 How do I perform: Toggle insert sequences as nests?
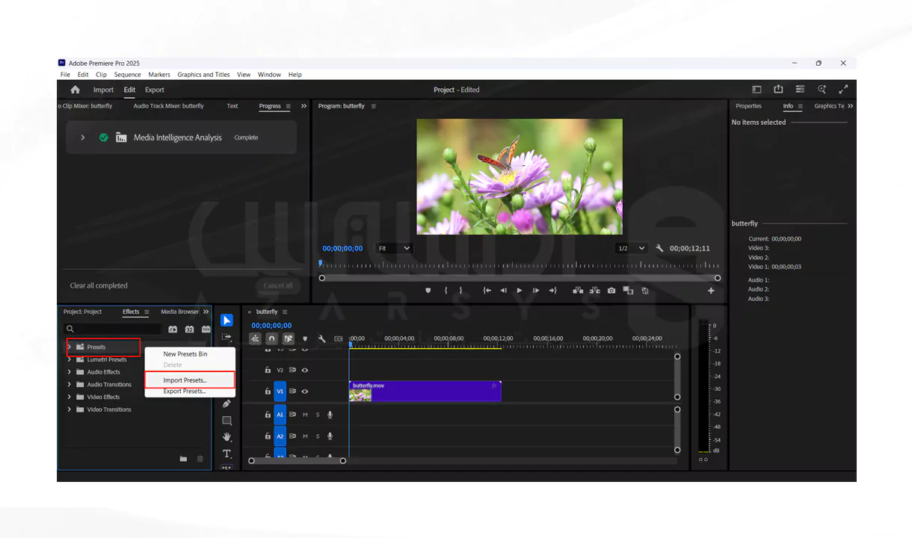(256, 339)
